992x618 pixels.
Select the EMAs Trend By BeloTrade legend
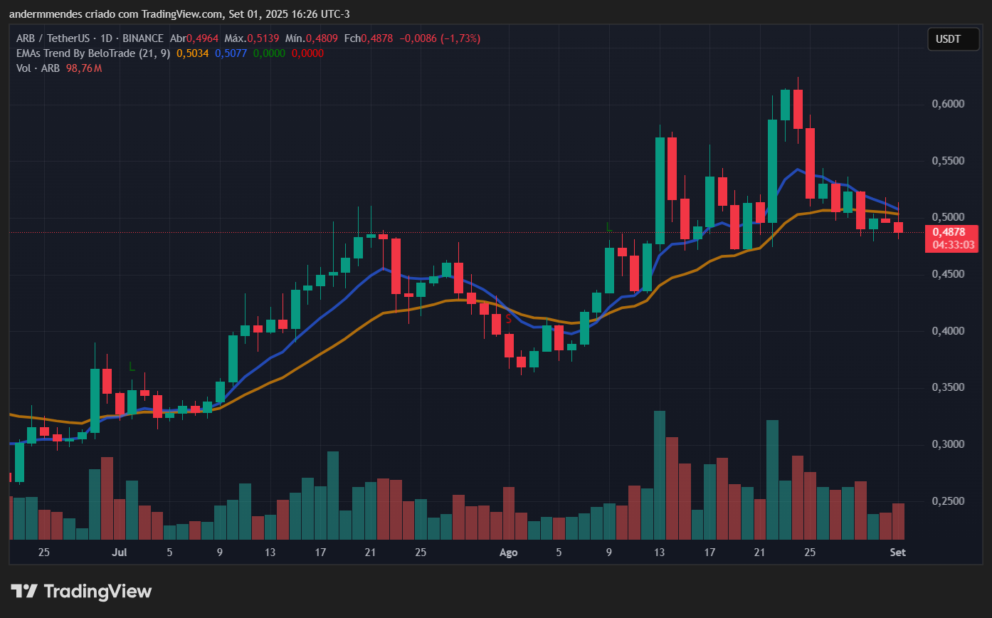[93, 53]
